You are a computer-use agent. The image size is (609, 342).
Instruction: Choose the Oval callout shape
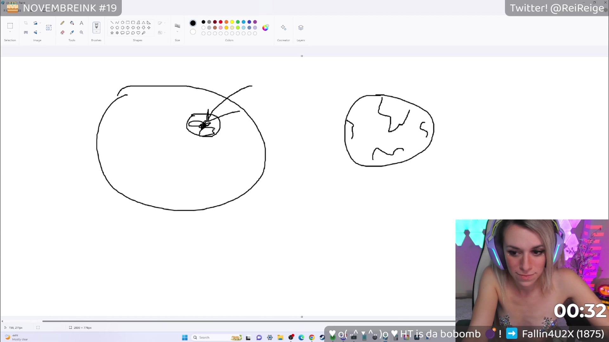[x=128, y=33]
